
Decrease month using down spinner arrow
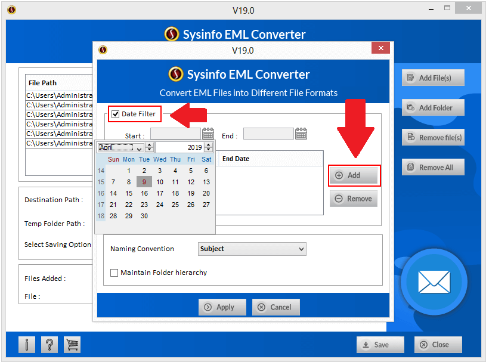150,149
